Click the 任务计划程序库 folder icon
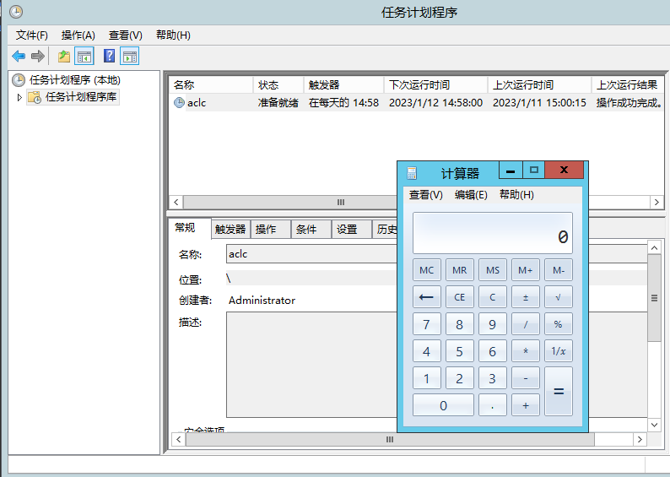The height and width of the screenshot is (477, 670). click(35, 97)
